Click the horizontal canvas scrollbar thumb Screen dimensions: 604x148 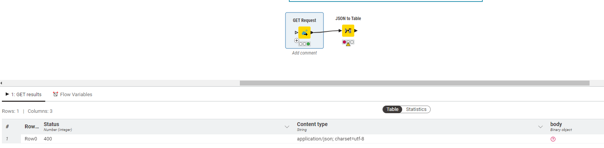415,83
